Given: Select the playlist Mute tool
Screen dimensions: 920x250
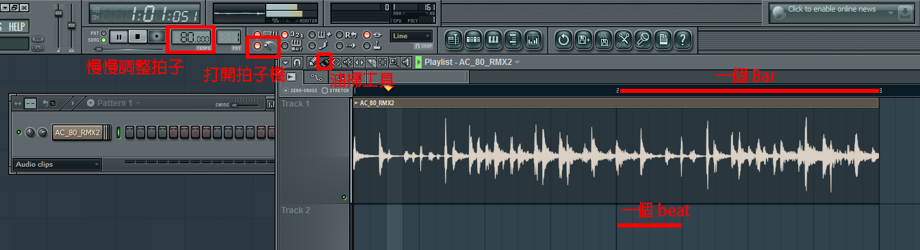Looking at the screenshot, I should point(348,62).
